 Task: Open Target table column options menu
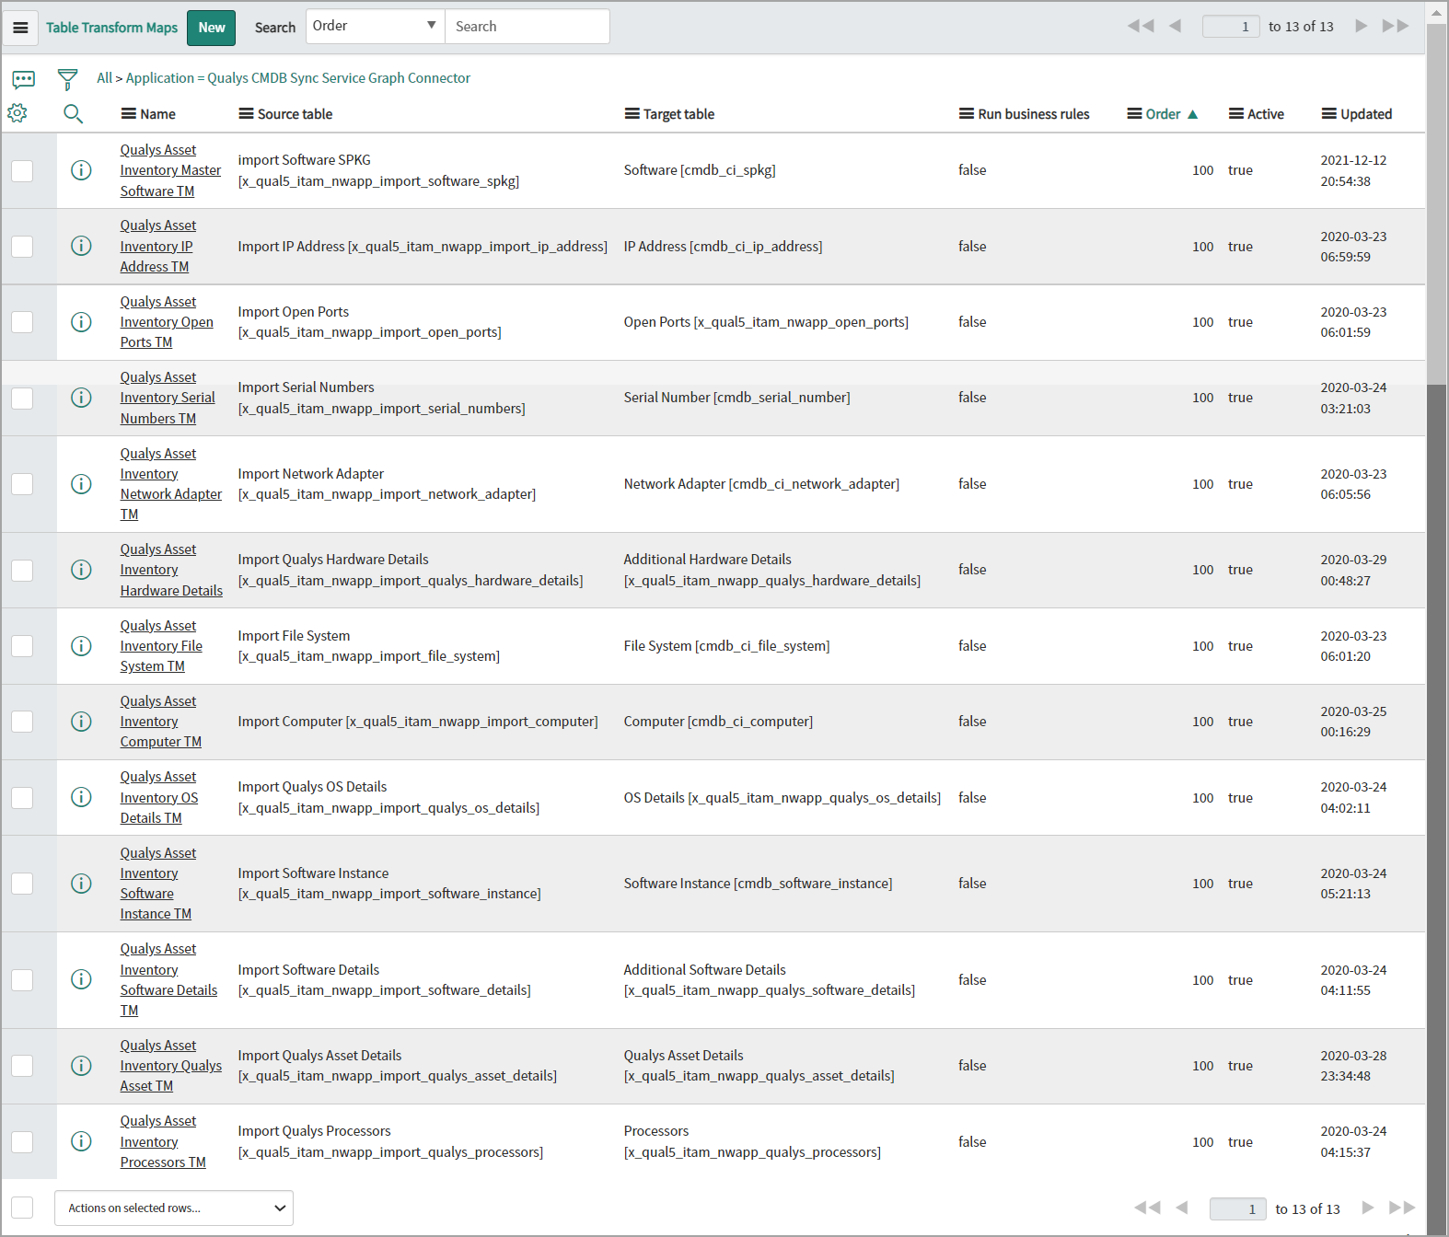click(632, 114)
